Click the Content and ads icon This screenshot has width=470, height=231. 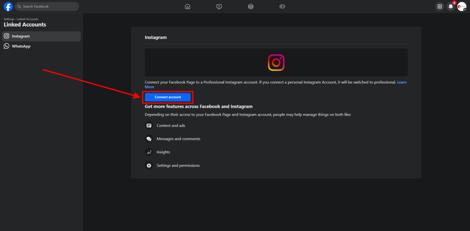149,125
